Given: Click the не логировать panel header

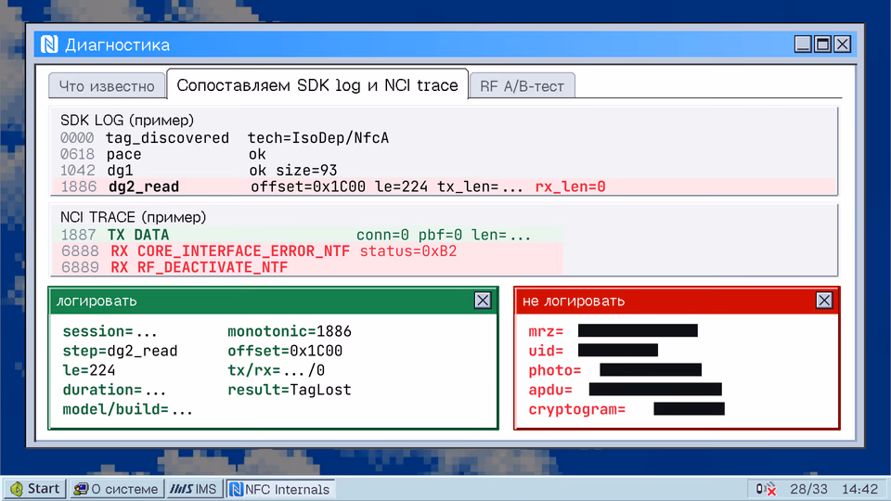Looking at the screenshot, I should click(x=677, y=301).
